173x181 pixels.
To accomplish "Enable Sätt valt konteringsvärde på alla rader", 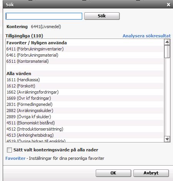I will [9, 150].
